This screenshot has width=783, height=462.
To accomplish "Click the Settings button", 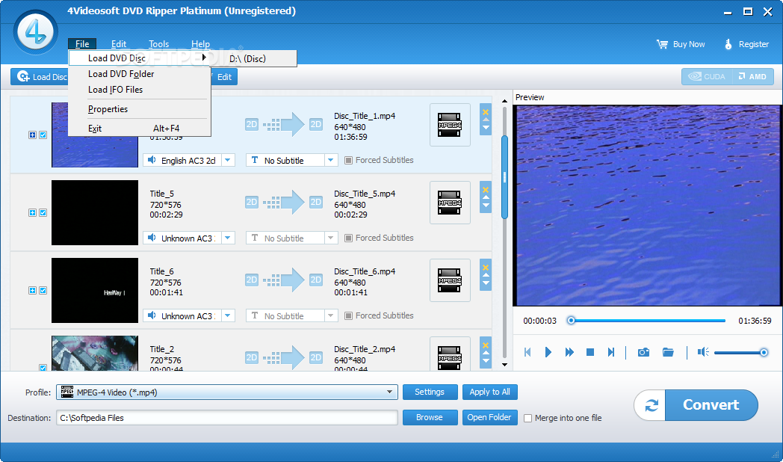I will click(x=430, y=392).
